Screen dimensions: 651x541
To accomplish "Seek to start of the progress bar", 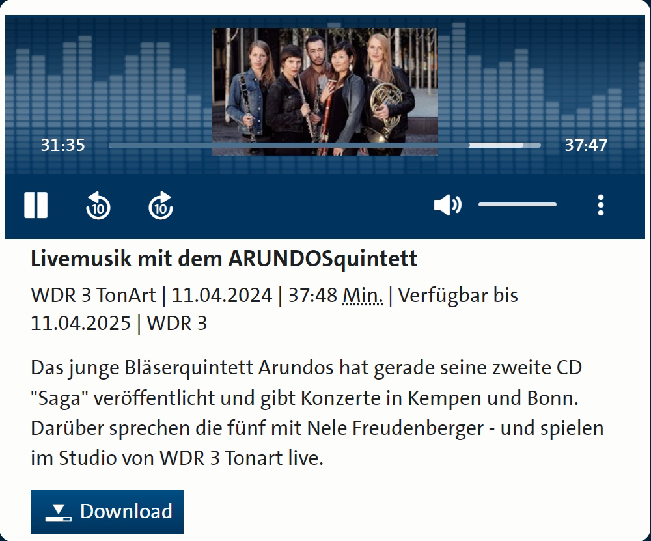I will point(110,145).
